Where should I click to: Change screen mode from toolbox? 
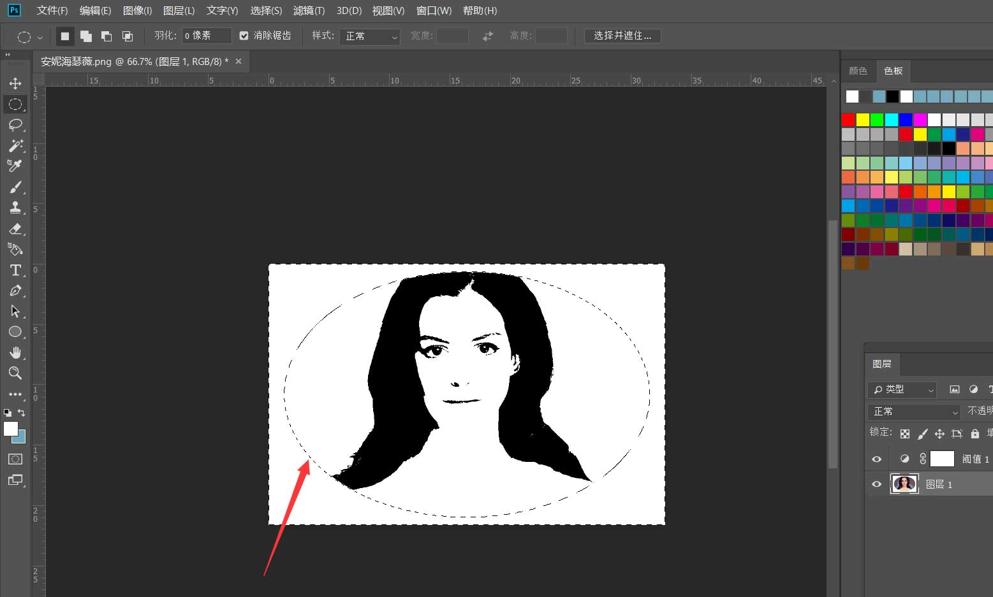(x=15, y=480)
